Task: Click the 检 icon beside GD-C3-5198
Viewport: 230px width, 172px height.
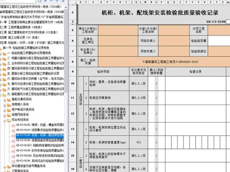Action: (x=14, y=136)
